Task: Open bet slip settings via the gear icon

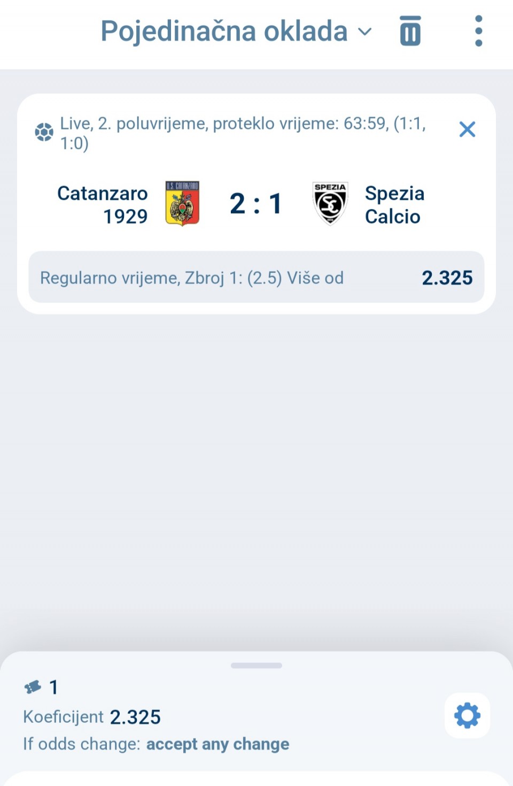Action: 467,716
